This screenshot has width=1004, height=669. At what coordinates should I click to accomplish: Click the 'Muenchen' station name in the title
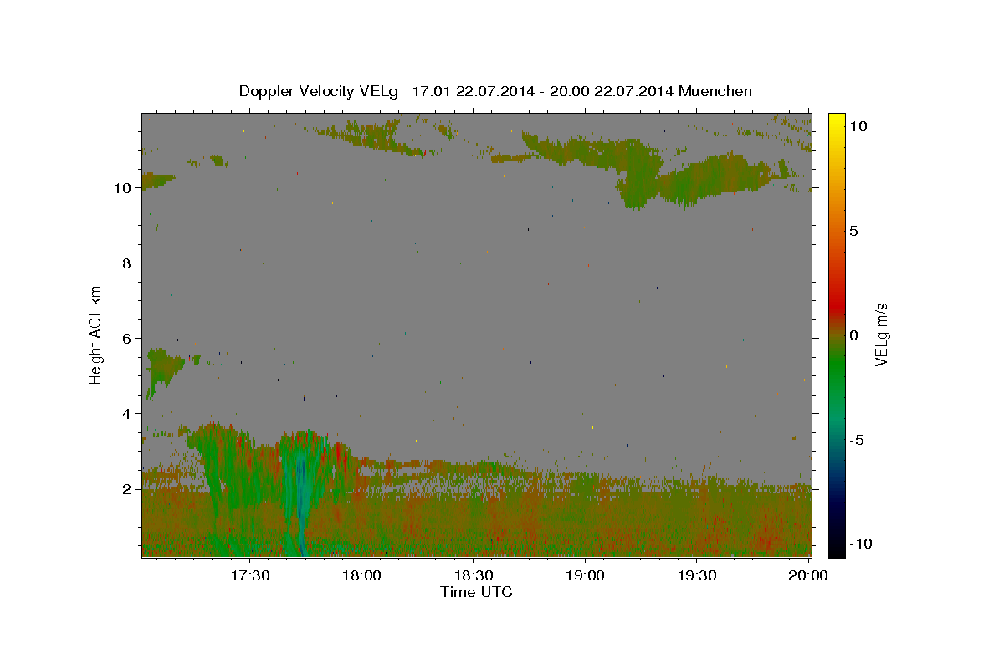(716, 91)
